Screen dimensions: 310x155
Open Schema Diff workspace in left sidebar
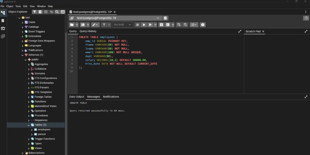coord(3,36)
